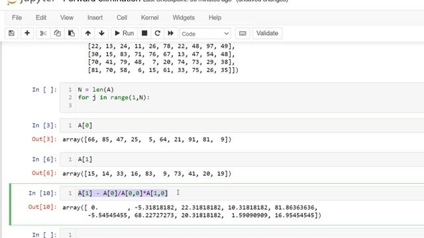Open the Widgets menu
424x238 pixels.
pyautogui.click(x=184, y=18)
